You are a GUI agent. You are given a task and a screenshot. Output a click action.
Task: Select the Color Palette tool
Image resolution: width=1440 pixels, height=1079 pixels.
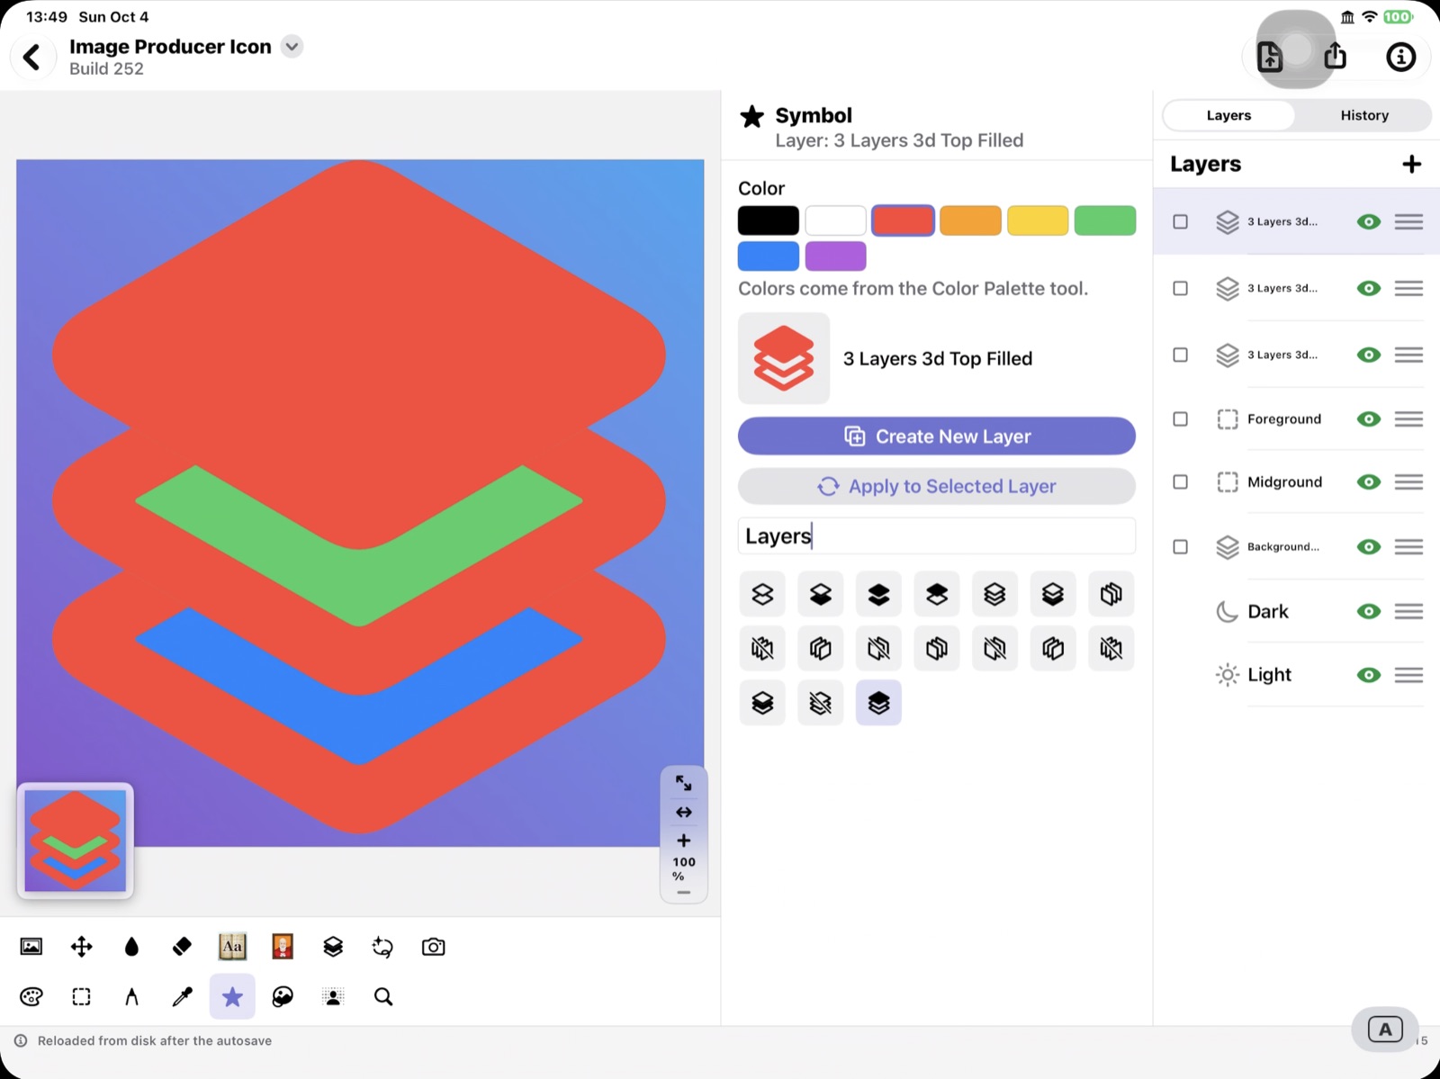[x=31, y=996]
